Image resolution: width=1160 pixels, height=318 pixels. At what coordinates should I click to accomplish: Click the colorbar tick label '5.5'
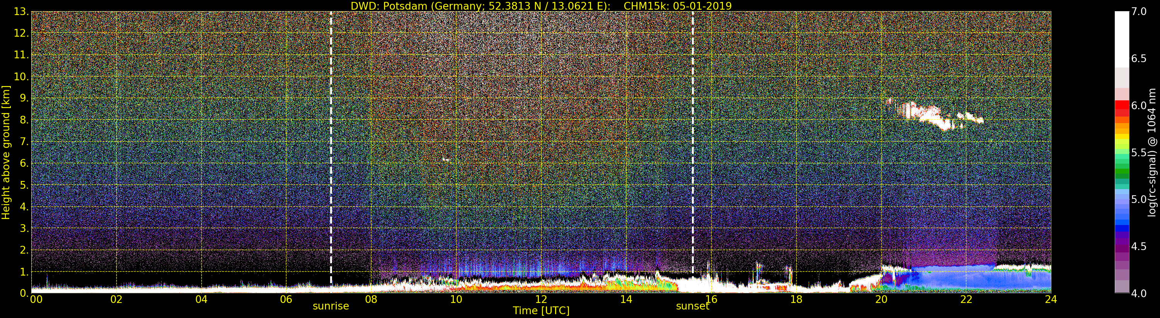(x=1139, y=152)
